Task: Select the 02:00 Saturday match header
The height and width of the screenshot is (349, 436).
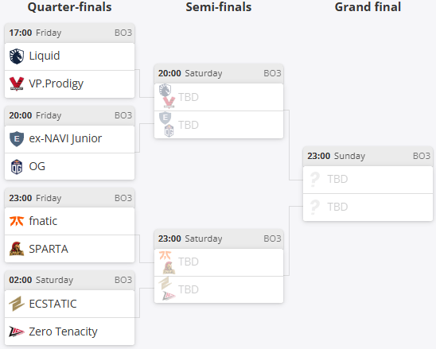Action: tap(69, 280)
